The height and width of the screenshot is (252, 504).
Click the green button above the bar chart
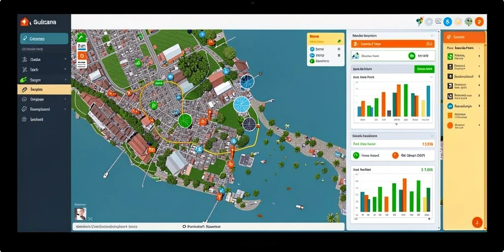[x=424, y=69]
